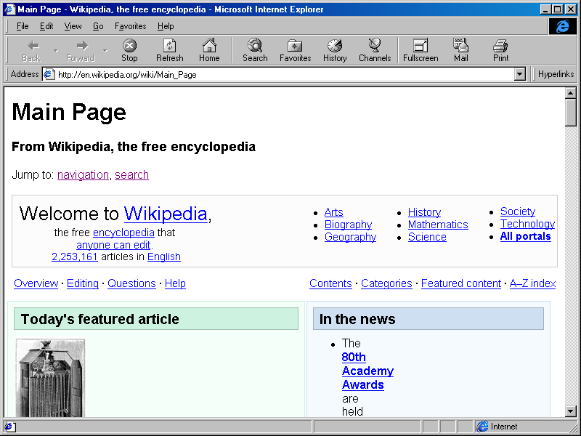Click the Print toolbar icon
Image resolution: width=581 pixels, height=436 pixels.
point(500,49)
